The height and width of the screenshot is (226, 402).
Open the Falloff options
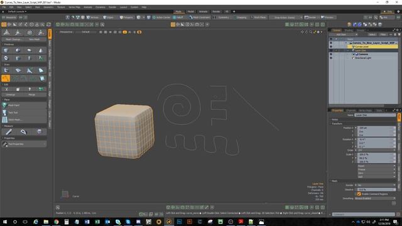click(178, 18)
